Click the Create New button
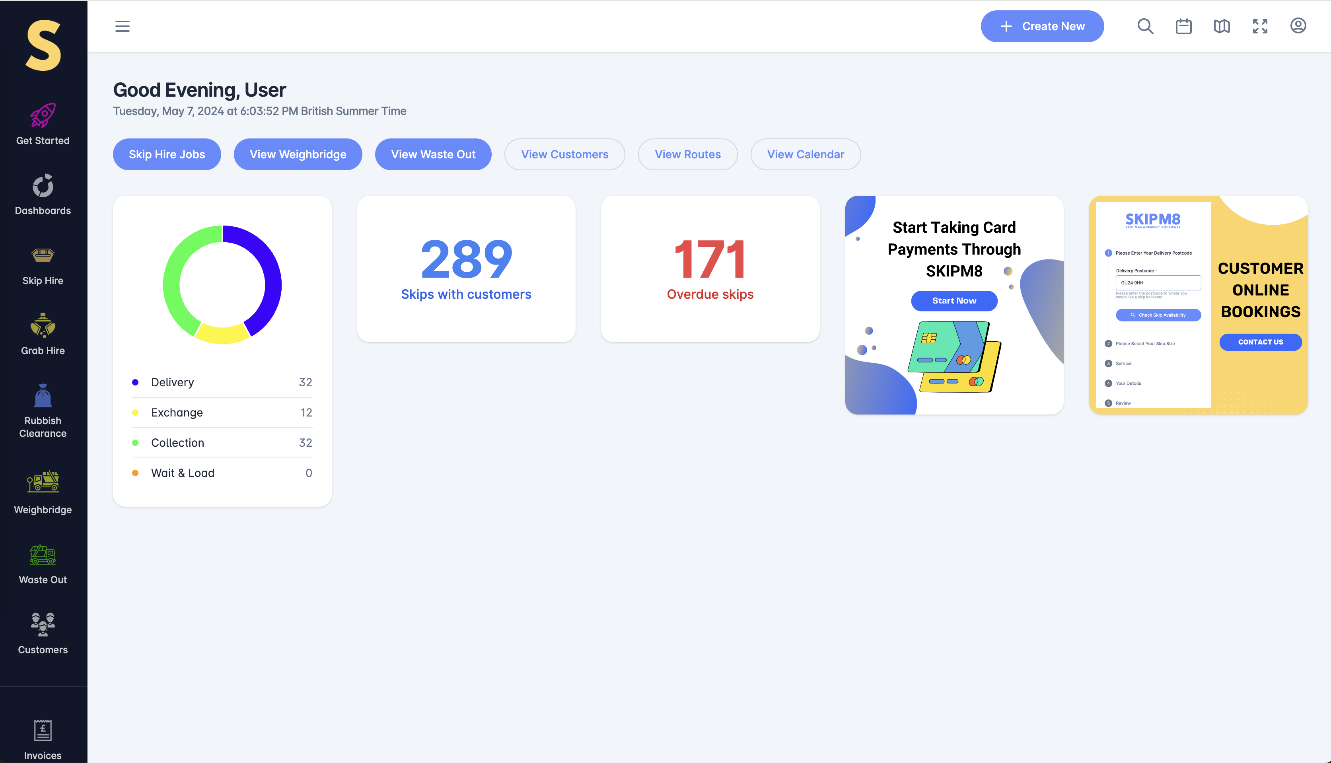 pos(1042,26)
